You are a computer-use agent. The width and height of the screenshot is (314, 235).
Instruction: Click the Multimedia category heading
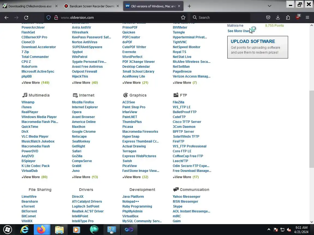point(39,95)
